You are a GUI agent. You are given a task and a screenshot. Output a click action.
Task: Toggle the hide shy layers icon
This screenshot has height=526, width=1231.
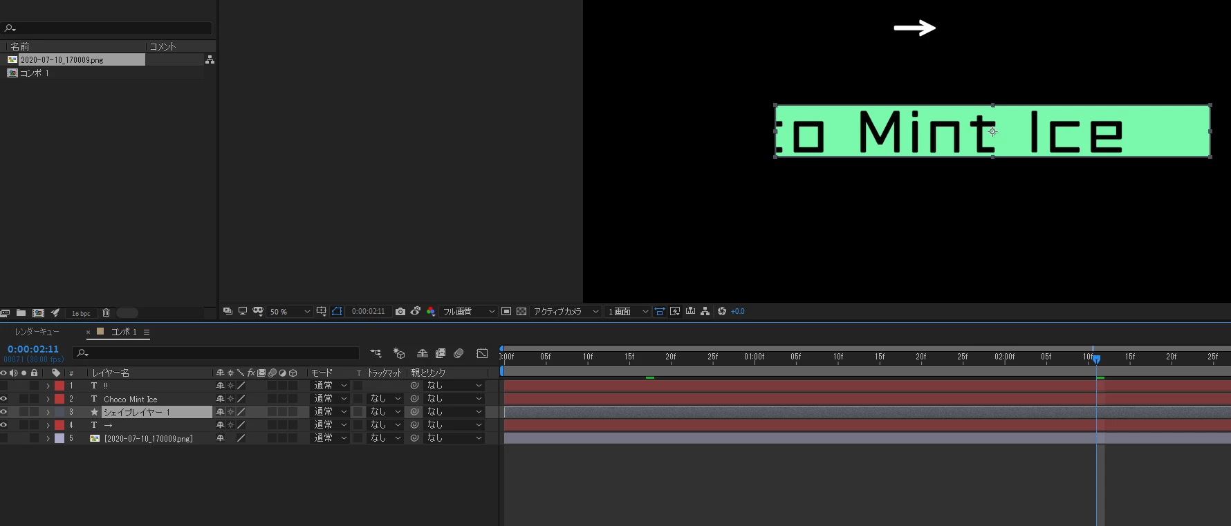coord(422,353)
